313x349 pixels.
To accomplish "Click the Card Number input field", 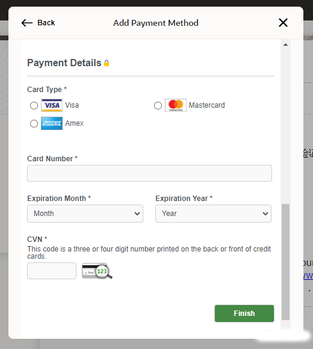I will coord(149,173).
